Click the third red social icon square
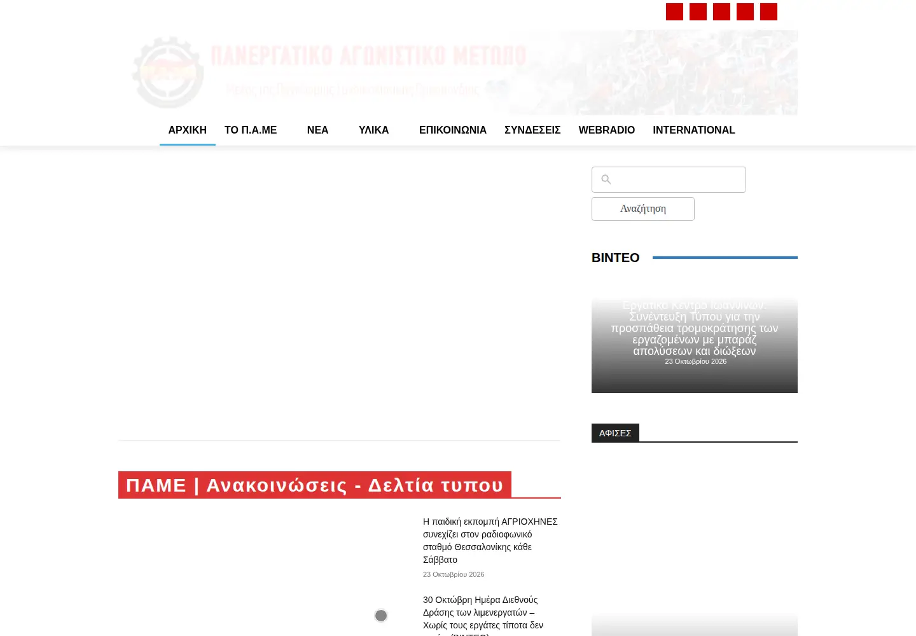Screen dimensions: 916x636 721,11
